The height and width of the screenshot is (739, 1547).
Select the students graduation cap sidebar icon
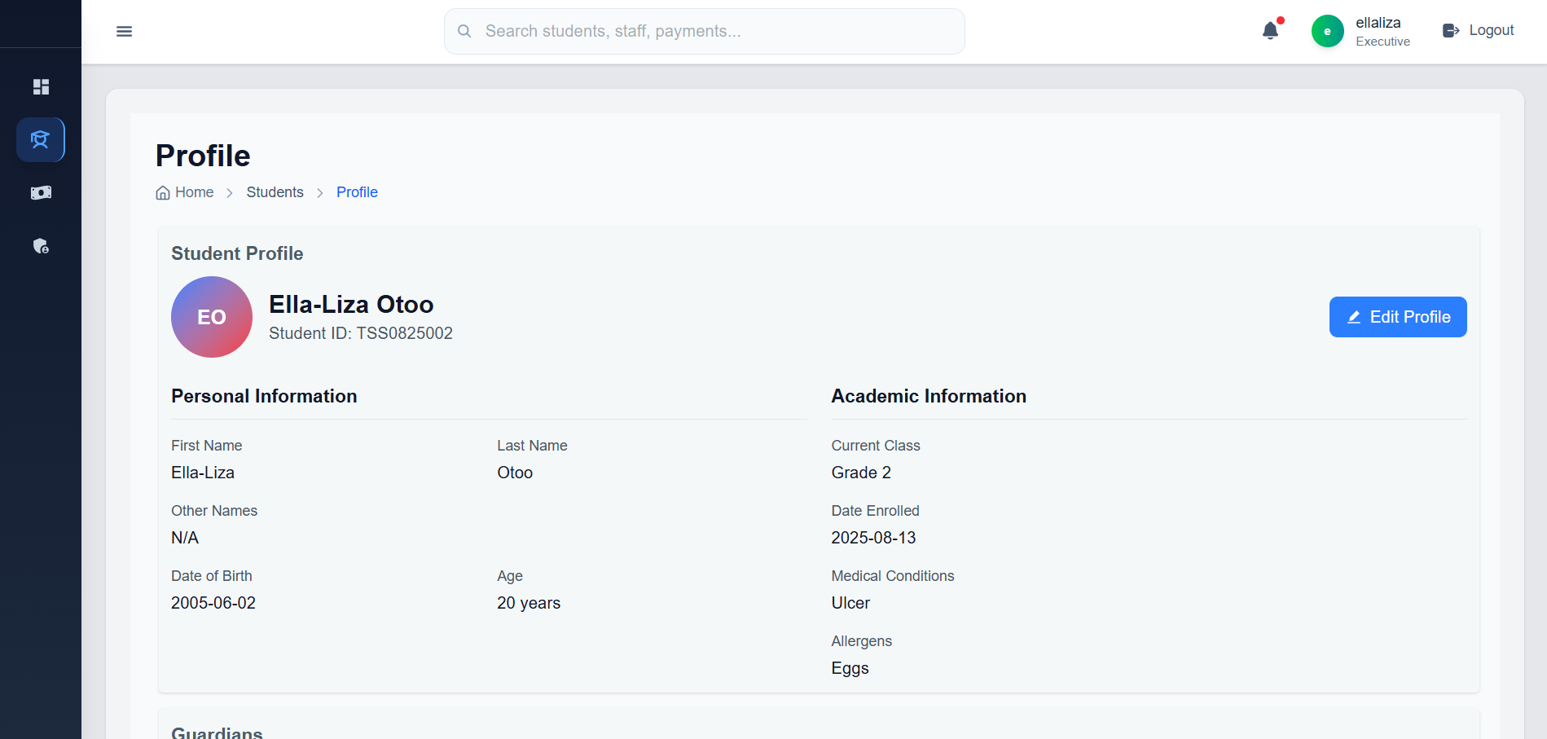tap(41, 139)
